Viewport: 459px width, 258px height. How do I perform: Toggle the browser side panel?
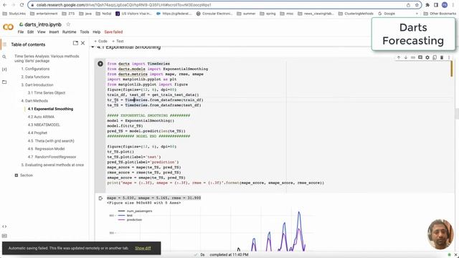pos(436,5)
